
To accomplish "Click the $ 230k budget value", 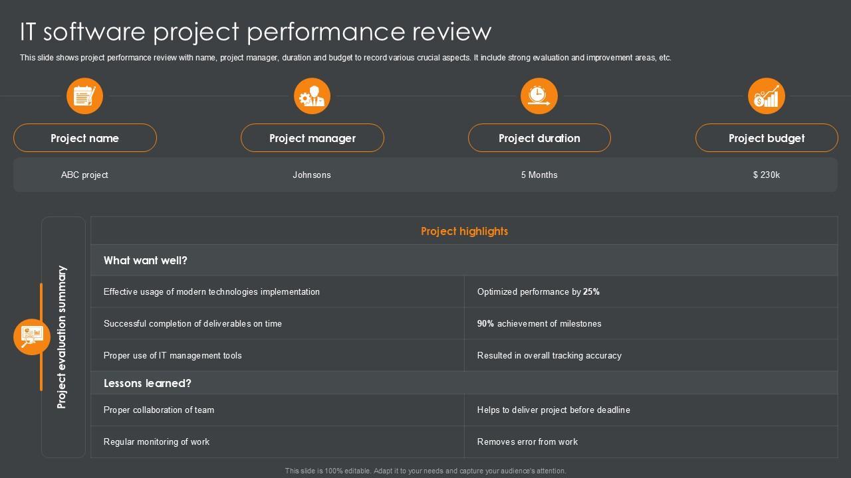I will pos(767,175).
